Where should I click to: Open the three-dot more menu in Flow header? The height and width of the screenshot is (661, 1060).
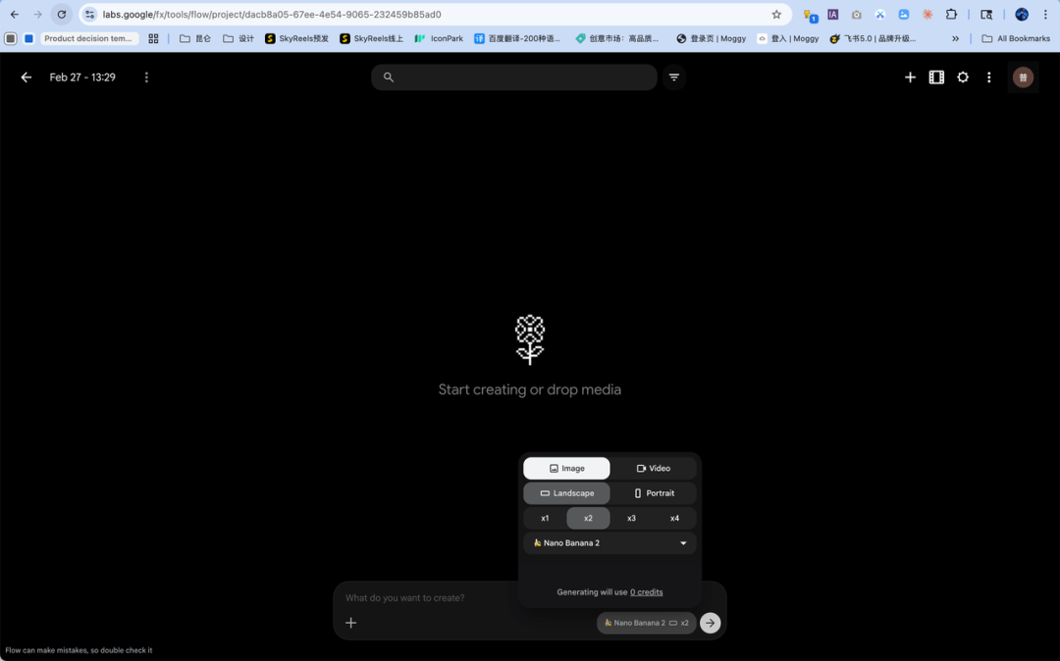click(989, 77)
